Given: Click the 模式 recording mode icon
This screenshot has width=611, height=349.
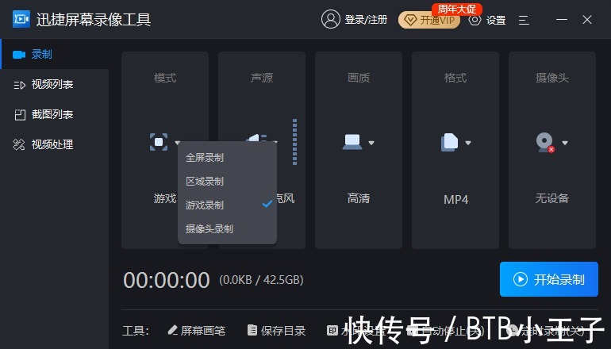Looking at the screenshot, I should (x=159, y=142).
